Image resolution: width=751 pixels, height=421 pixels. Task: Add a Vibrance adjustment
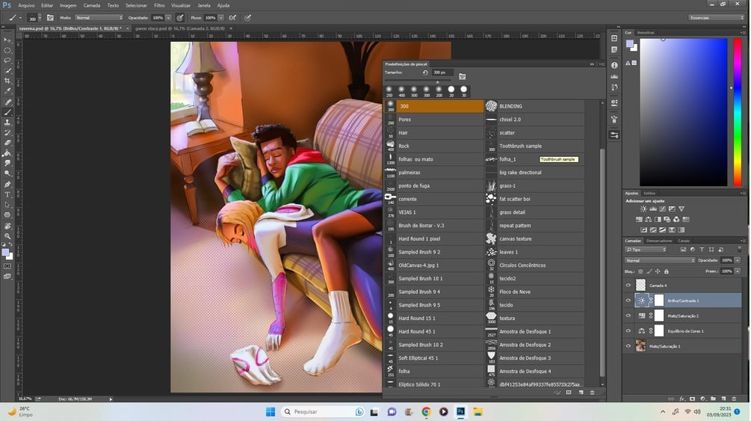click(x=682, y=209)
